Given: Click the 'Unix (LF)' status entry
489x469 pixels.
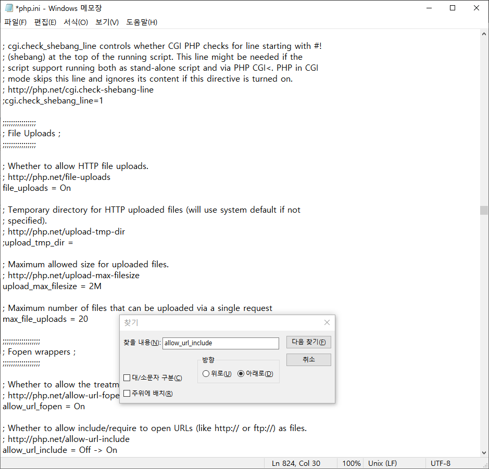Looking at the screenshot, I should click(x=382, y=463).
